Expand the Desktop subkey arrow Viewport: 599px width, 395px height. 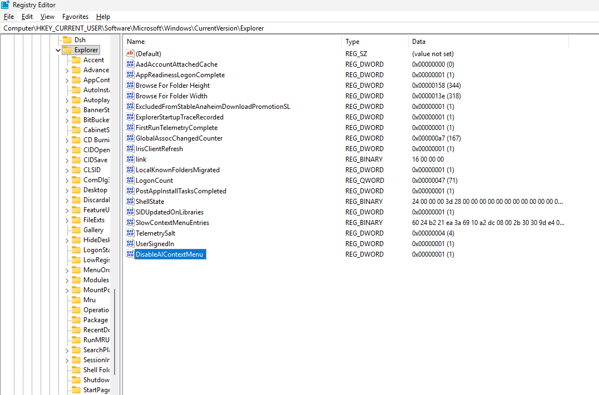[x=67, y=190]
